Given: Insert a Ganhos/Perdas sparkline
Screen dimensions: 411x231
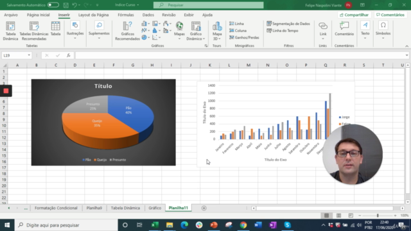Looking at the screenshot, I should point(244,37).
